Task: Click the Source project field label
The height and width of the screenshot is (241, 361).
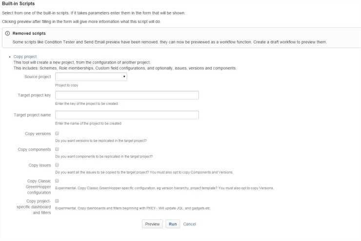Action: coord(38,77)
